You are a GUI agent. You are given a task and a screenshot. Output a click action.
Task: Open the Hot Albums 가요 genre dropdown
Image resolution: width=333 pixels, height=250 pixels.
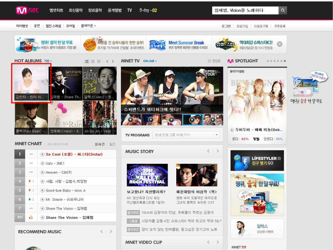[x=48, y=61]
